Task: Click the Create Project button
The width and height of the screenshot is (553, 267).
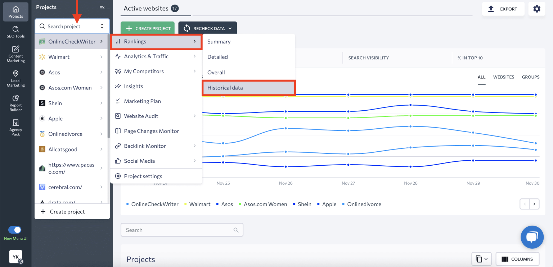Action: coord(147,28)
